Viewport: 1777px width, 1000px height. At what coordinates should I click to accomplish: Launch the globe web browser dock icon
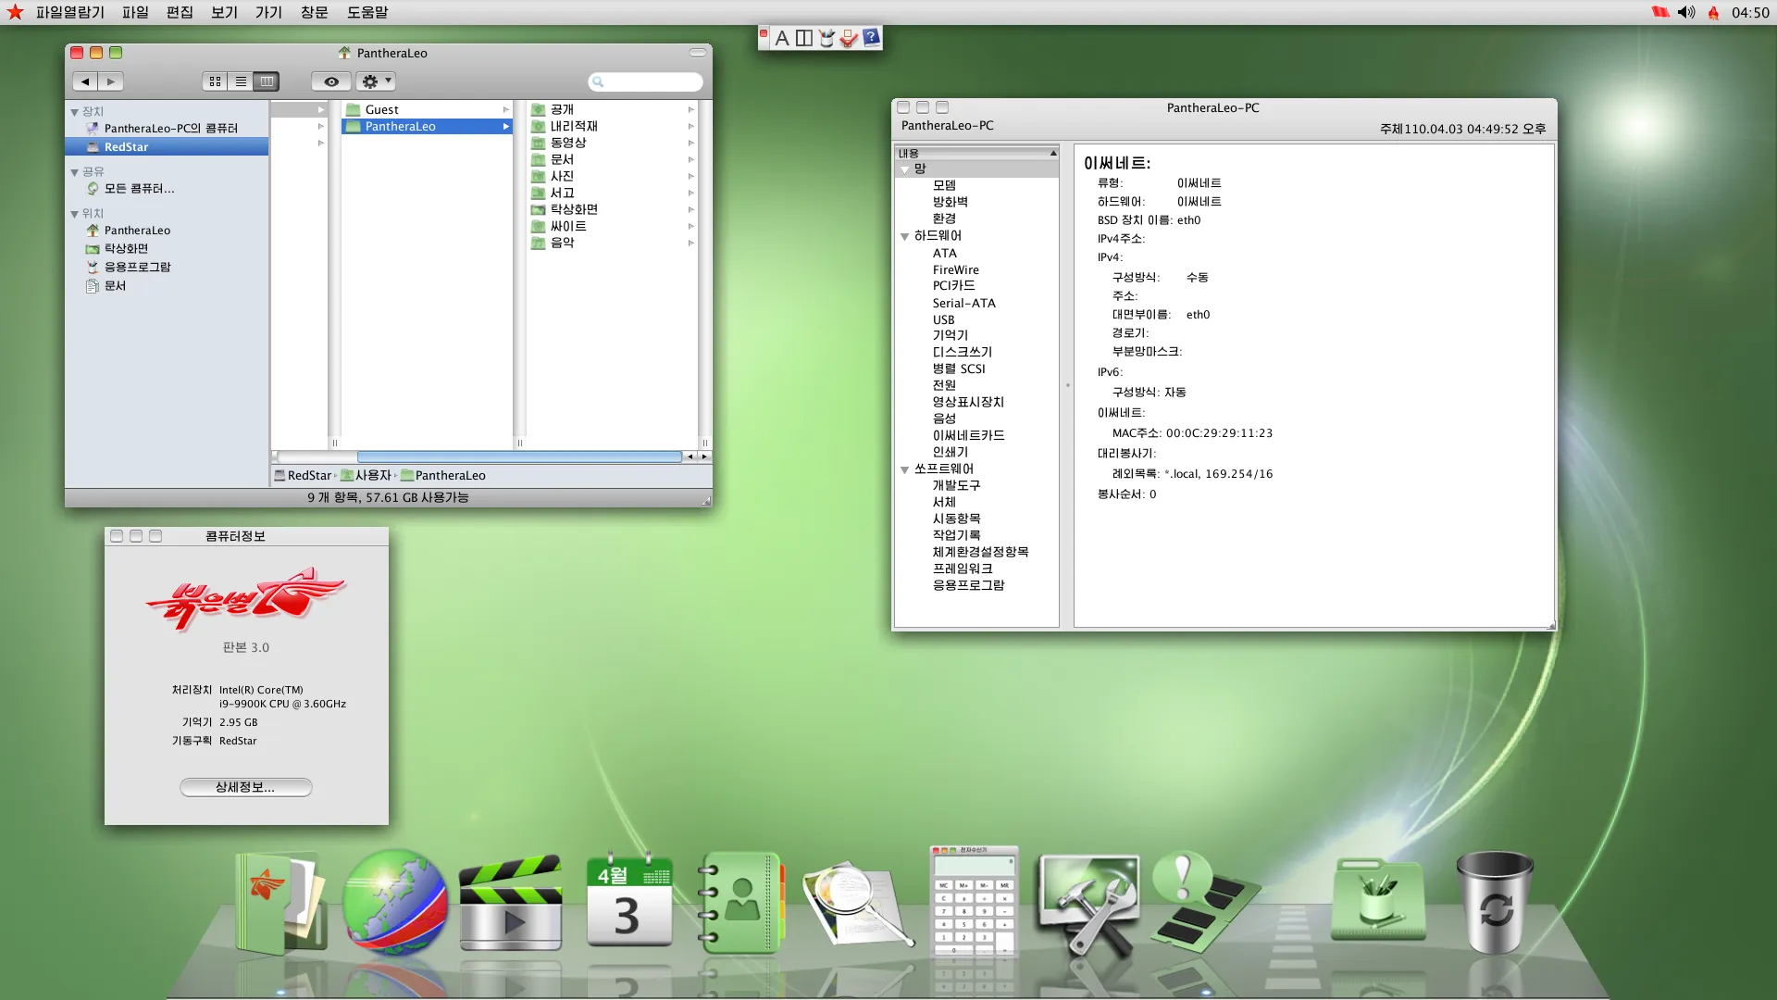coord(394,903)
